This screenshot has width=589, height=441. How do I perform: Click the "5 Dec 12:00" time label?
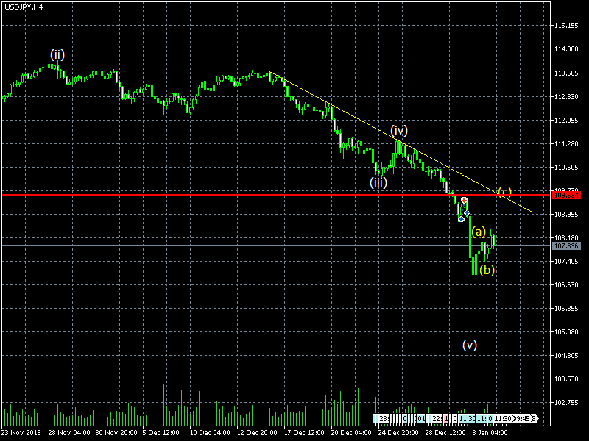tap(161, 433)
